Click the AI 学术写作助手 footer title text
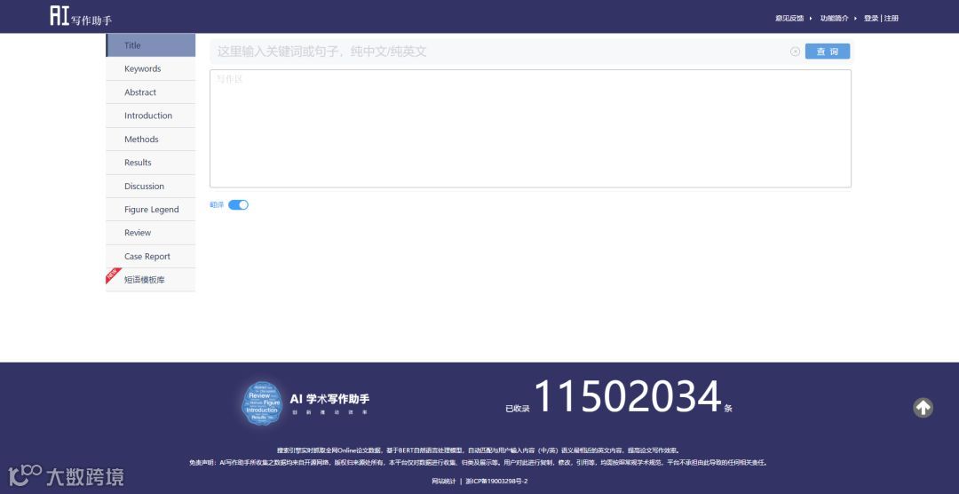This screenshot has width=959, height=494. point(329,399)
